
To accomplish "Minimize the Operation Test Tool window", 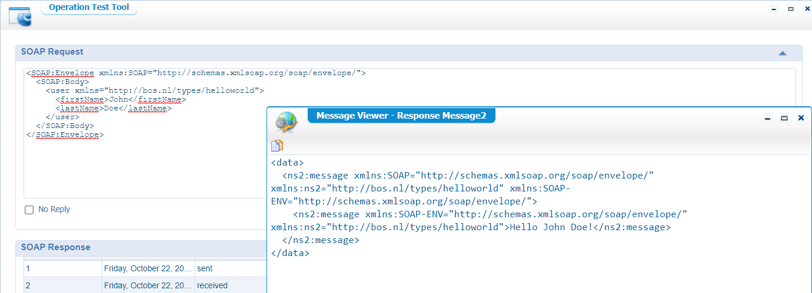I will (774, 9).
